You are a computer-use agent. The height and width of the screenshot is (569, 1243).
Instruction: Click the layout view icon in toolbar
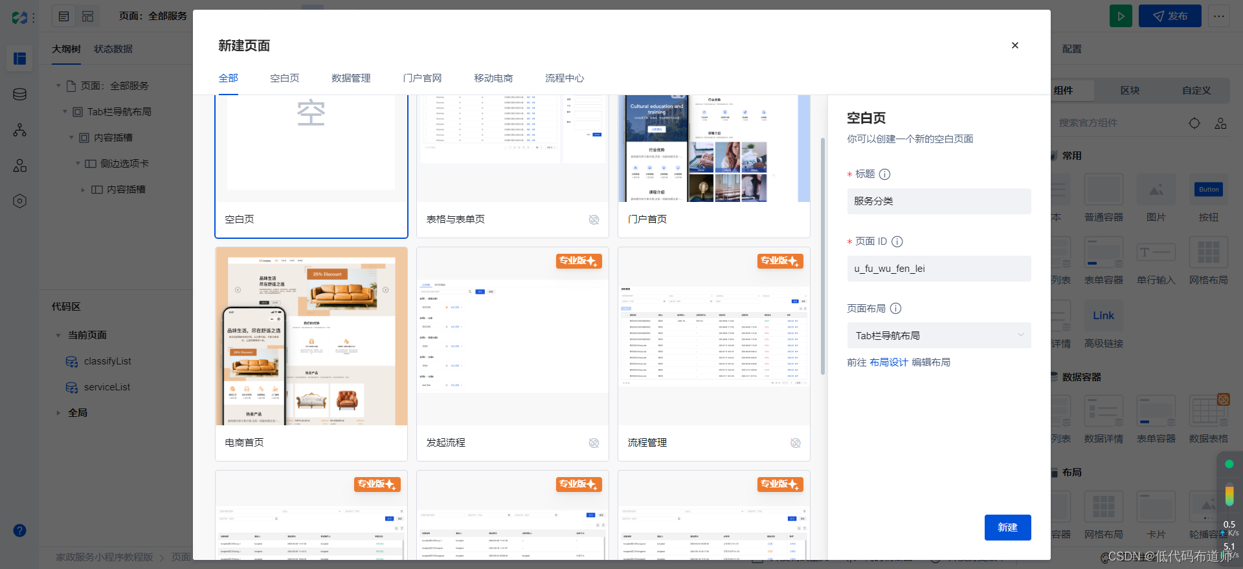pyautogui.click(x=88, y=16)
